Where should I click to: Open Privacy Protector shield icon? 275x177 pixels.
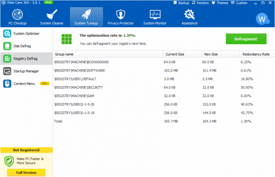[x=121, y=14]
